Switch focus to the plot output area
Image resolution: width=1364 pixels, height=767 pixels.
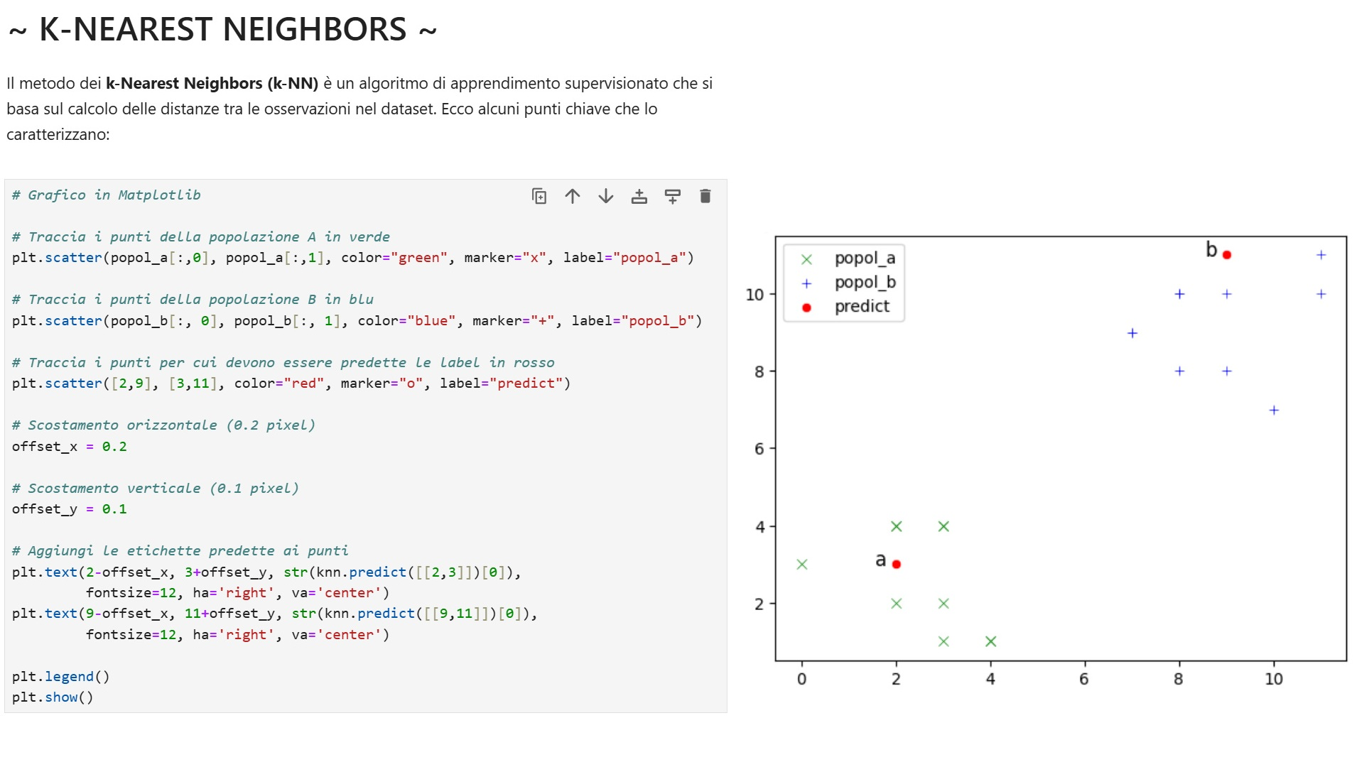pos(1066,462)
